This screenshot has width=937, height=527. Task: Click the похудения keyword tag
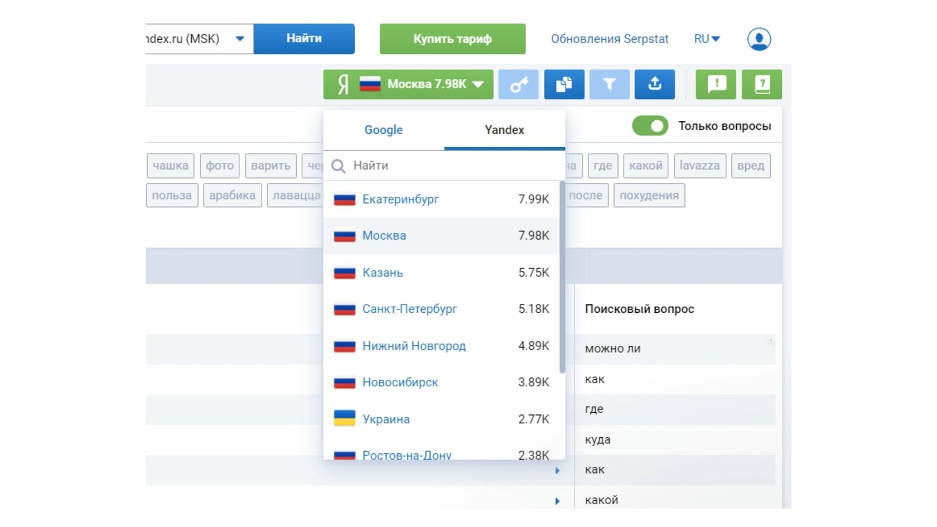(649, 196)
